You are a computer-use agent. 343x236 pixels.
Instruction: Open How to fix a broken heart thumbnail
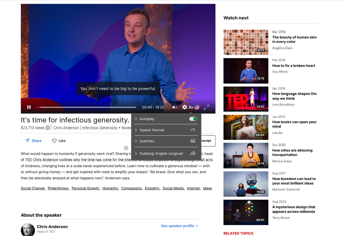(246, 71)
